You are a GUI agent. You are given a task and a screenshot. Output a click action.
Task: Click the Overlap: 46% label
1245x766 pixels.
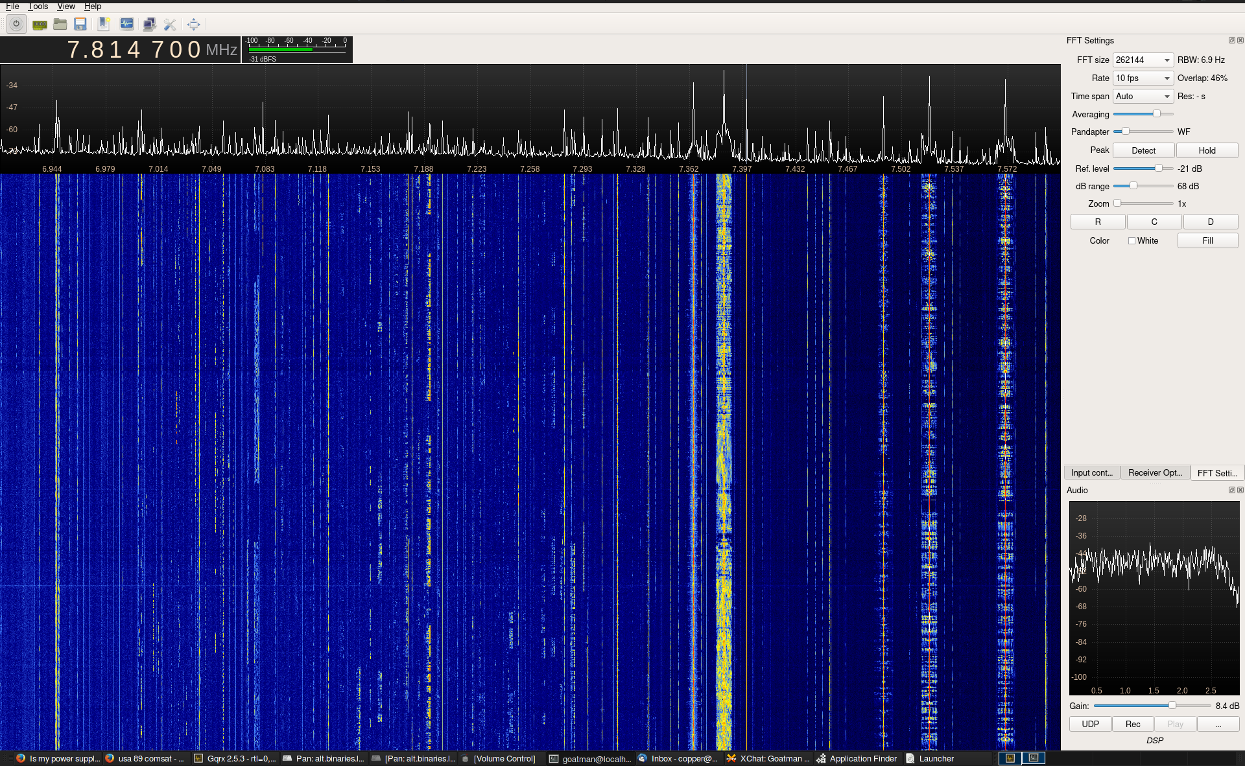[x=1202, y=78]
